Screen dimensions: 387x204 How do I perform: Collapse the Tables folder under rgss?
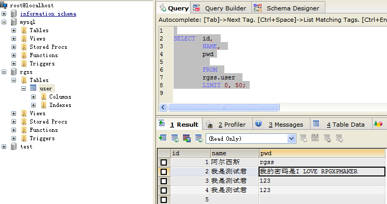click(x=14, y=80)
